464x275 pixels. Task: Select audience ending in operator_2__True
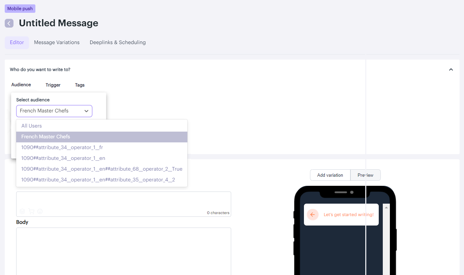tap(102, 169)
